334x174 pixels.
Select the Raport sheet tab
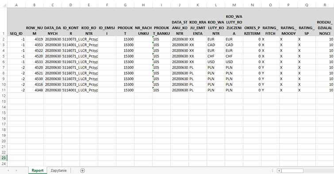point(38,170)
